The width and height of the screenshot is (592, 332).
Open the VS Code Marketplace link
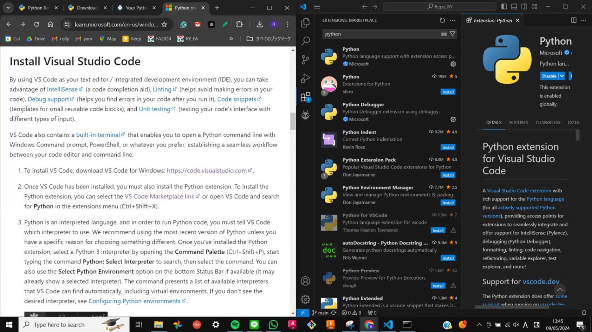pyautogui.click(x=162, y=196)
